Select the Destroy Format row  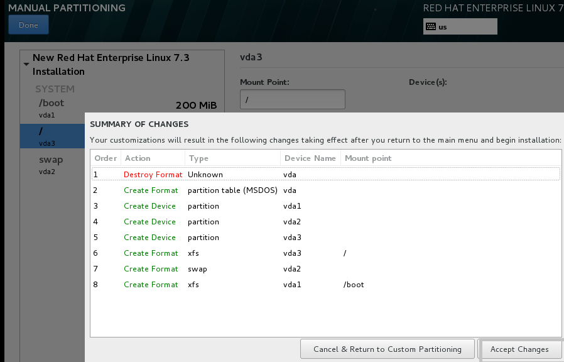pyautogui.click(x=326, y=175)
